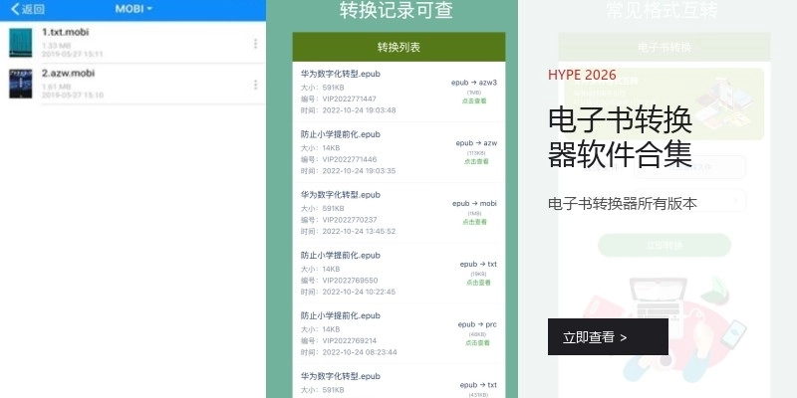Click the 转换列表 header bar

coord(398,47)
